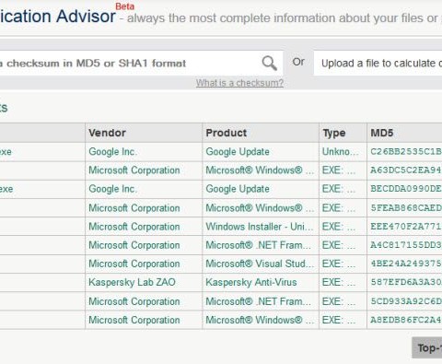Select MD5 value starting A8EDB86FC2A4
Screen dimensions: 442x364
pos(406,320)
